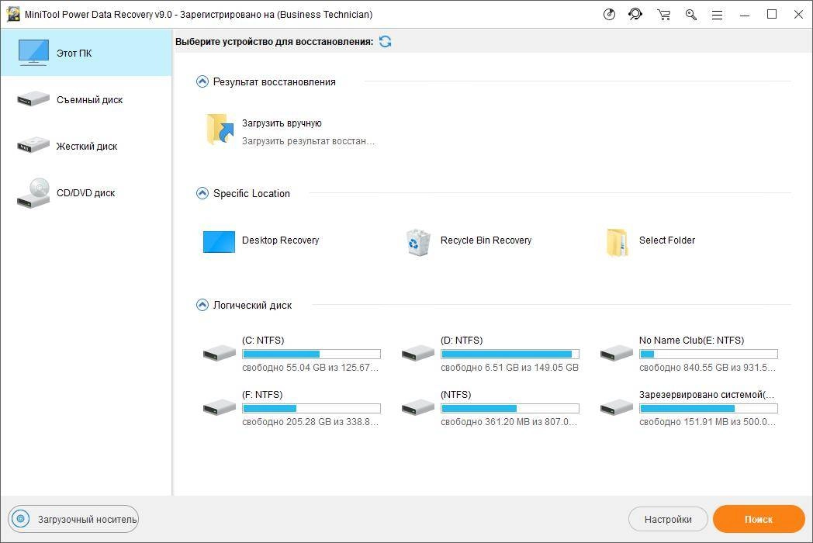This screenshot has width=813, height=543.
Task: Click Загрузить результат восстан... description text
Action: pos(308,140)
